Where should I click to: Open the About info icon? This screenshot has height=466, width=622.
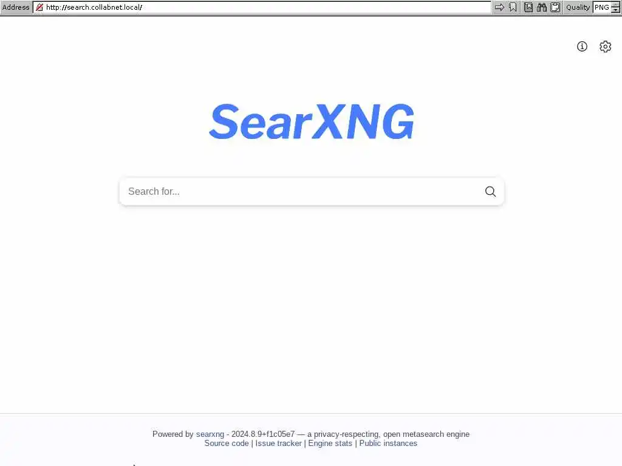582,46
